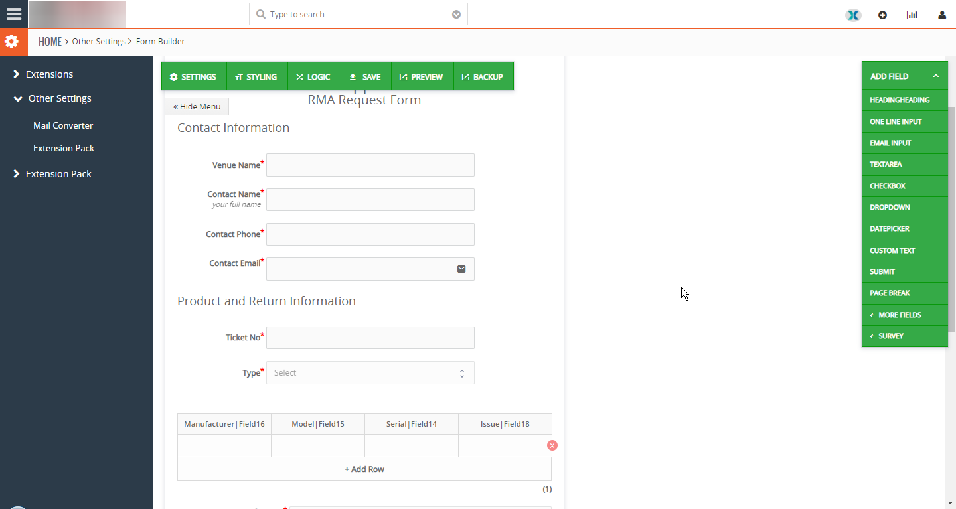Click BACKUP in form toolbar
This screenshot has height=509, width=956.
483,76
